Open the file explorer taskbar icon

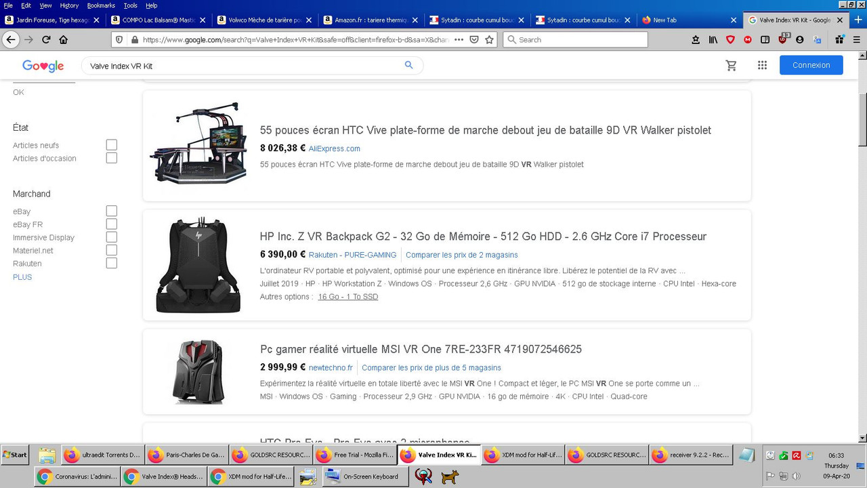click(47, 455)
